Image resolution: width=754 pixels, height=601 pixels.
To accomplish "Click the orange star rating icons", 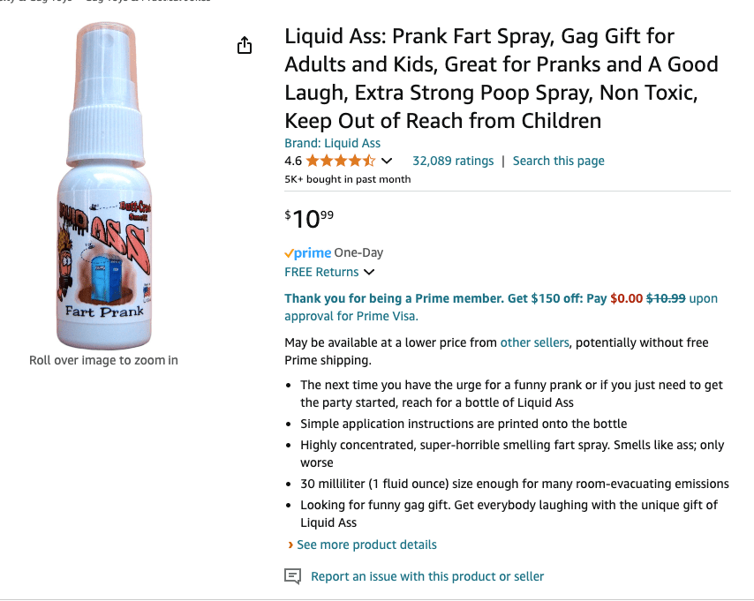I will pos(341,161).
